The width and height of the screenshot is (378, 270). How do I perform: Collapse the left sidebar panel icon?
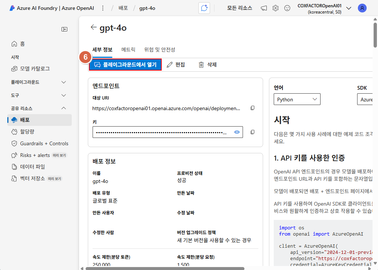pyautogui.click(x=64, y=29)
